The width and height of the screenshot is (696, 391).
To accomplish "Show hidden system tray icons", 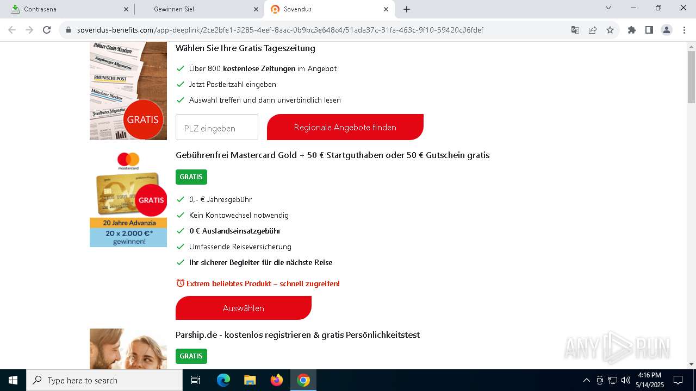I will (x=586, y=380).
